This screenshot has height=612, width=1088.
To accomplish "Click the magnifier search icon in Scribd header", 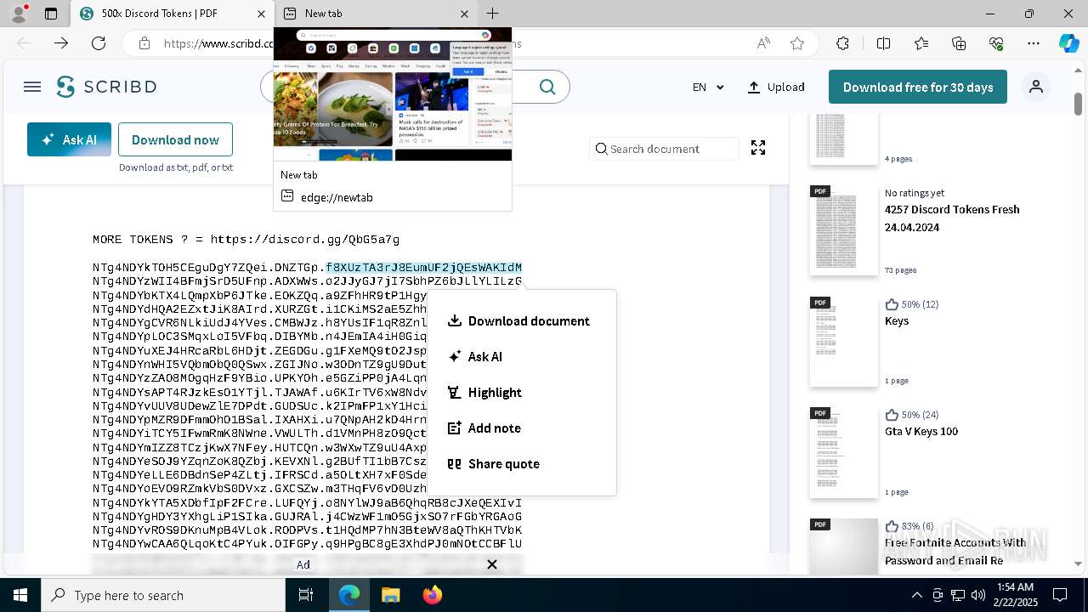I will pos(547,87).
